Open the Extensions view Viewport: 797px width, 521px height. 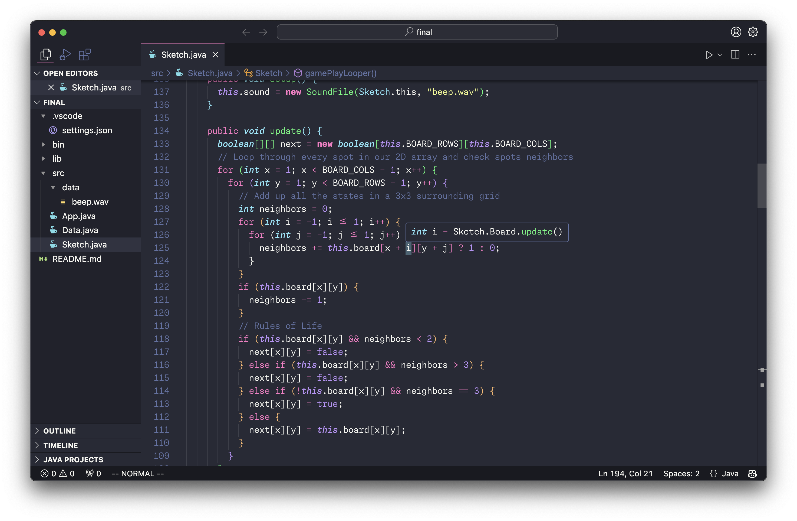pos(85,55)
